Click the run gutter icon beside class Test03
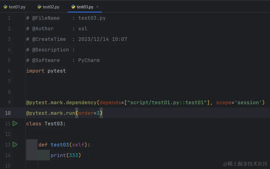The image size is (270, 169). 15,123
